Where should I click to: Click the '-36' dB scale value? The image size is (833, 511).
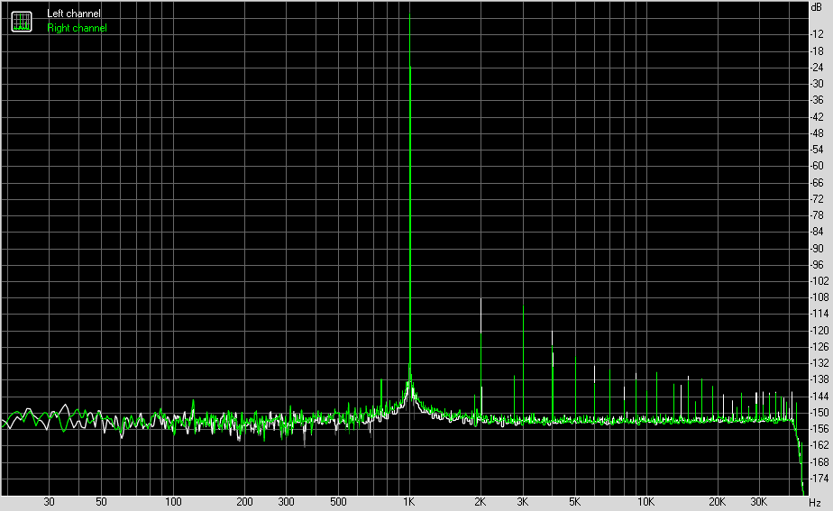coord(817,100)
